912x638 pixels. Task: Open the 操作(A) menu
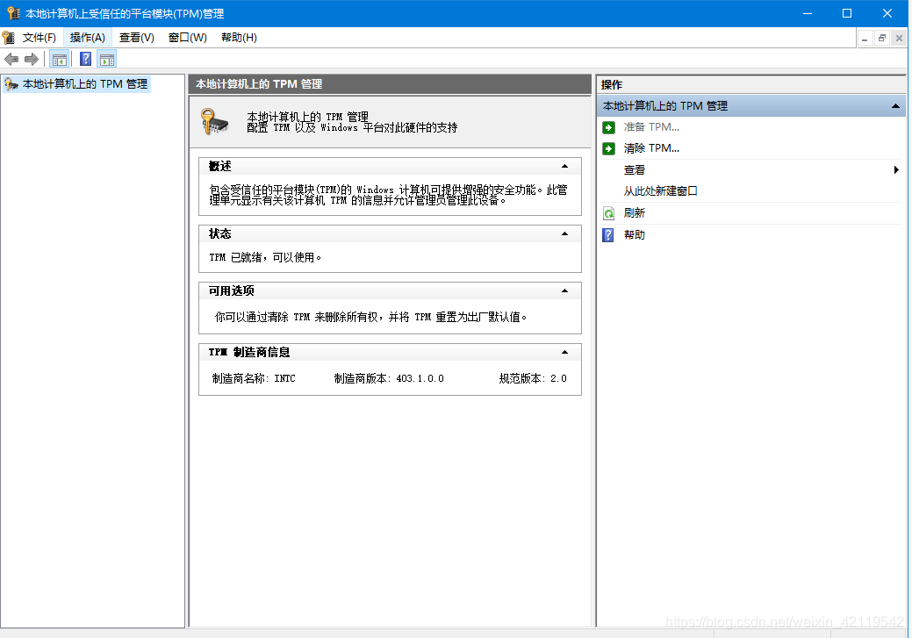[87, 38]
